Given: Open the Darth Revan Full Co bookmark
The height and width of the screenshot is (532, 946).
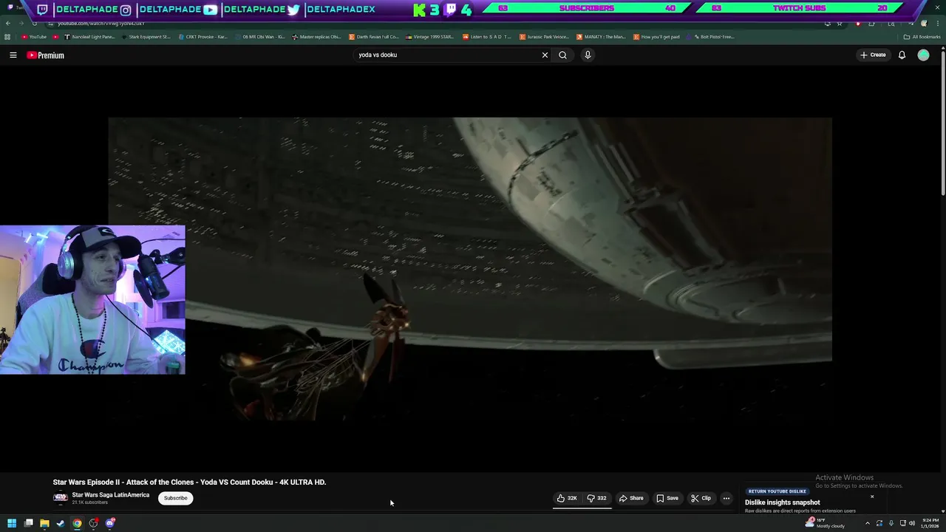Looking at the screenshot, I should click(373, 37).
